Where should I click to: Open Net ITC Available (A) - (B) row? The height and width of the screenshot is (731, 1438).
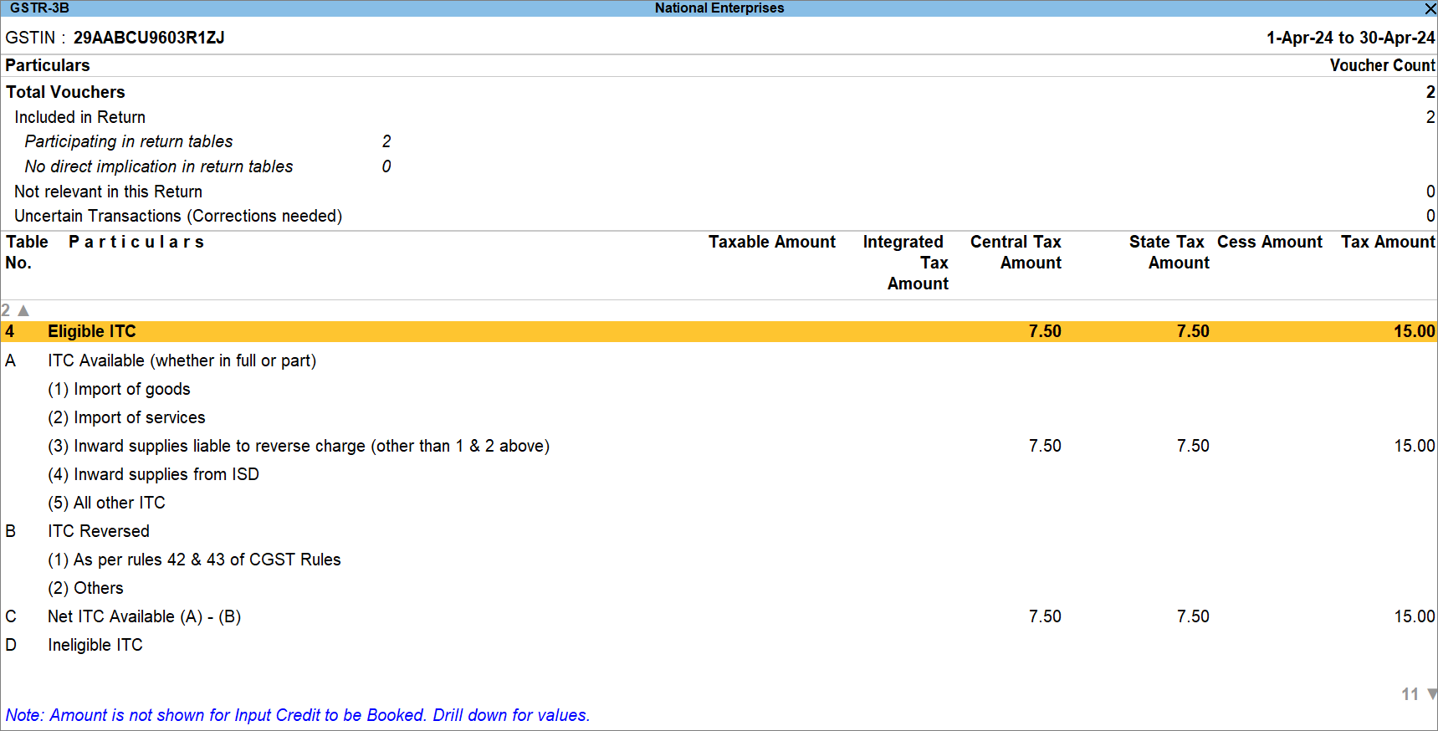(144, 616)
